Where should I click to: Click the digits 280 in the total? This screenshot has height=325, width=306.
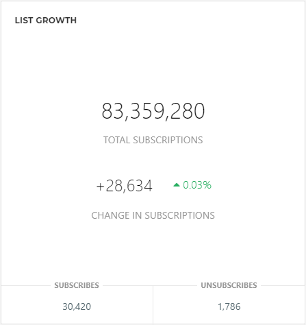point(188,111)
